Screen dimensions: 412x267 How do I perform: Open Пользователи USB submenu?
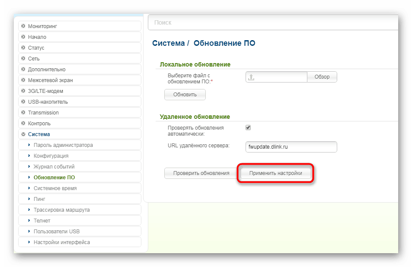[x=80, y=231]
